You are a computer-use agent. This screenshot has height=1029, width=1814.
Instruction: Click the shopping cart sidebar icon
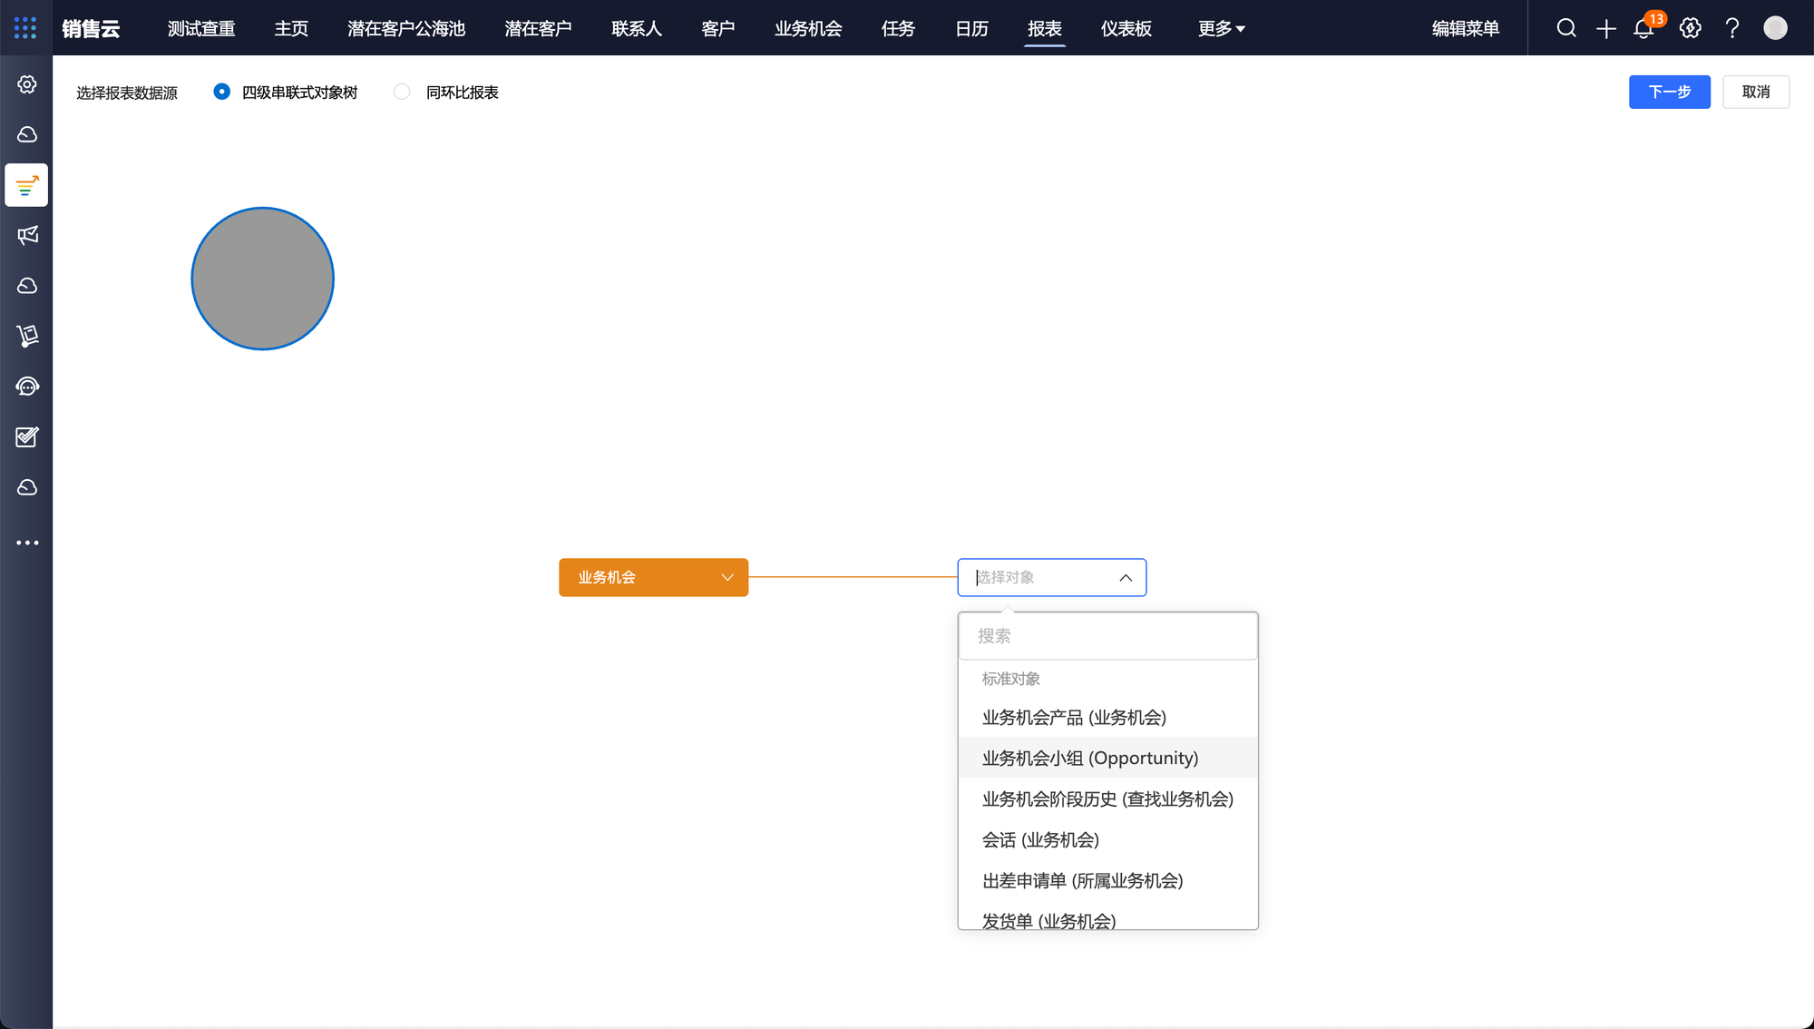[27, 337]
